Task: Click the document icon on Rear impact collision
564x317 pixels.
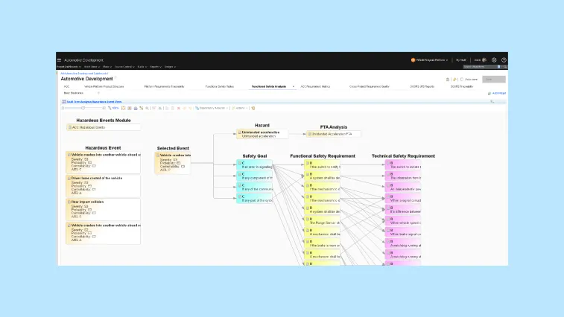Action: (x=69, y=202)
